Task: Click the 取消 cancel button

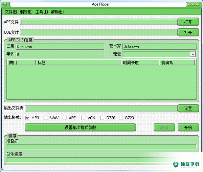Action: pyautogui.click(x=164, y=127)
